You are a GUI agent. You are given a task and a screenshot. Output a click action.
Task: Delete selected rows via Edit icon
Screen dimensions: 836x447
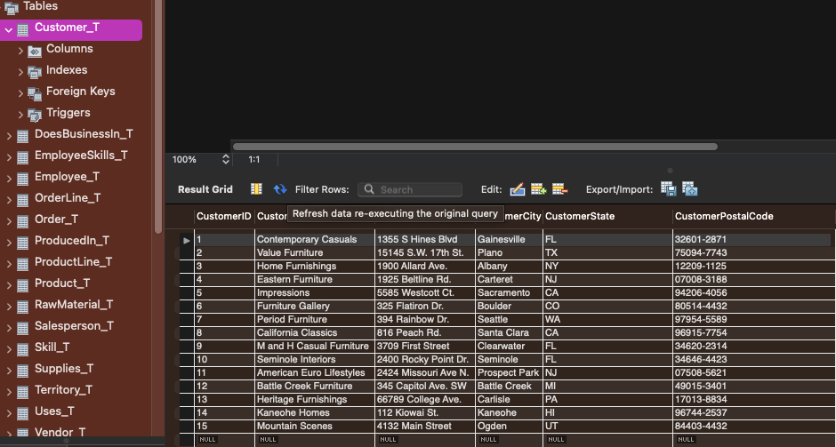(x=559, y=189)
